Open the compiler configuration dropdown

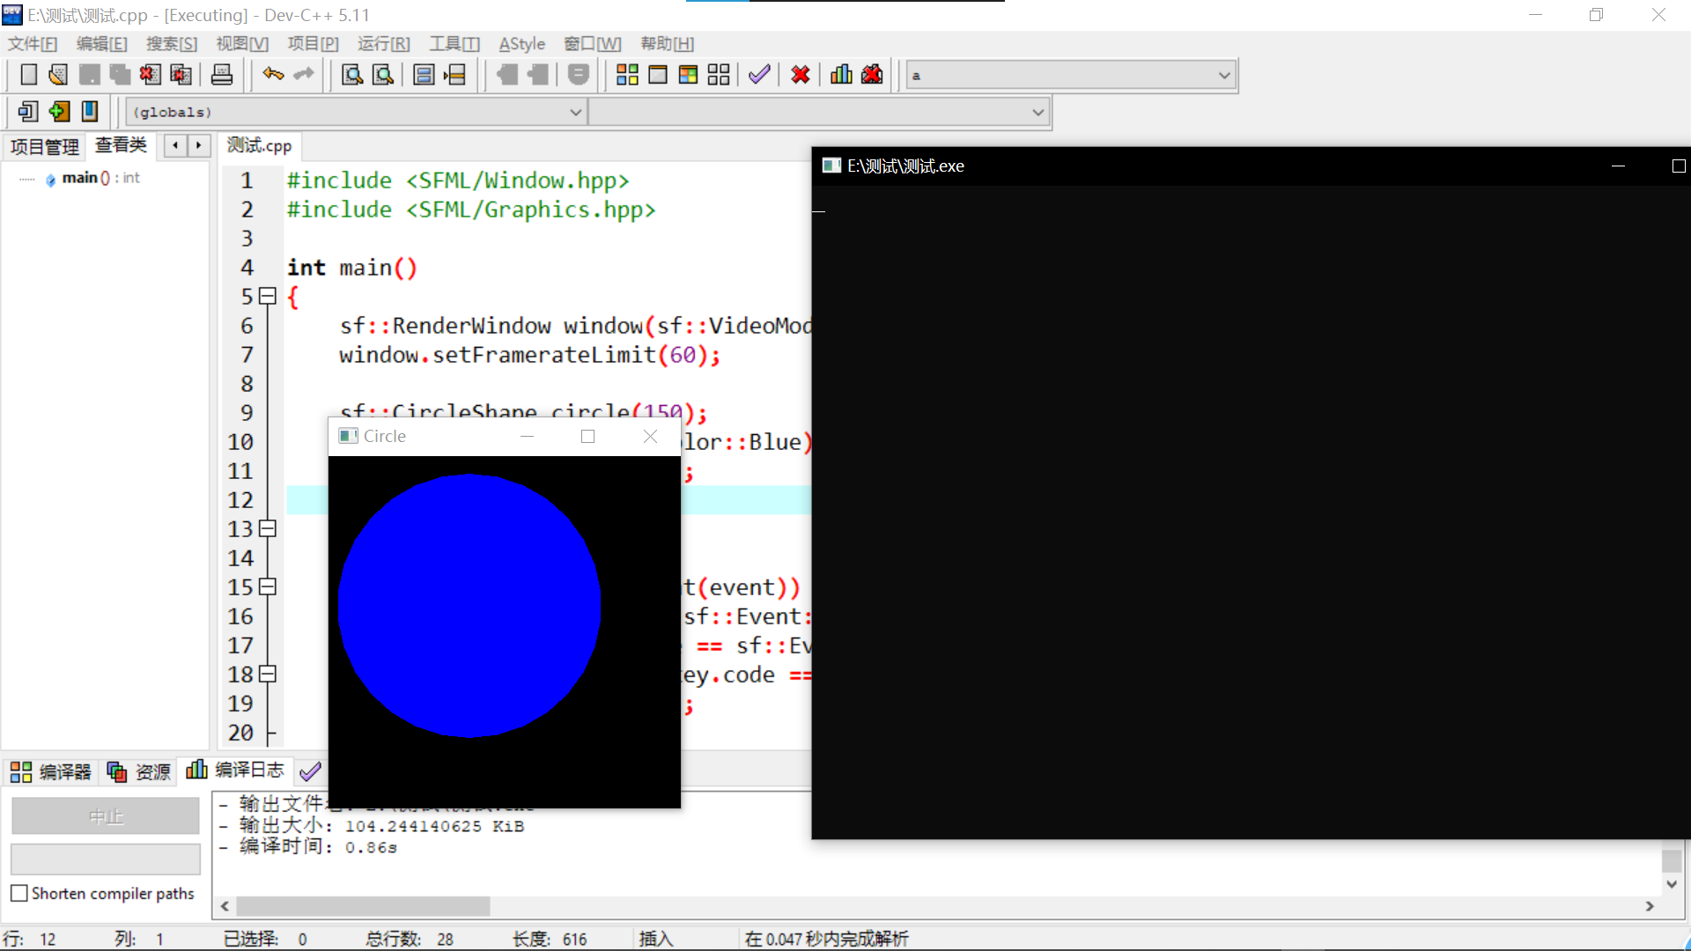click(x=1223, y=75)
